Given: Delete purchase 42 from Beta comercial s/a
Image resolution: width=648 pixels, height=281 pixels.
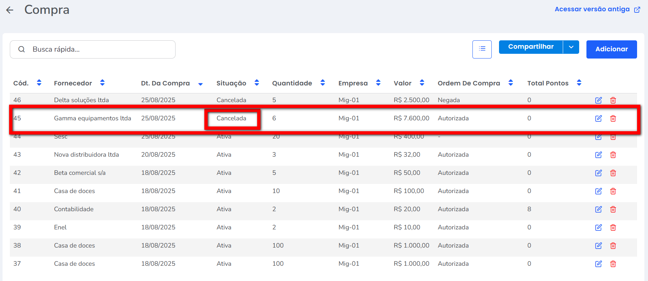Looking at the screenshot, I should (x=613, y=173).
